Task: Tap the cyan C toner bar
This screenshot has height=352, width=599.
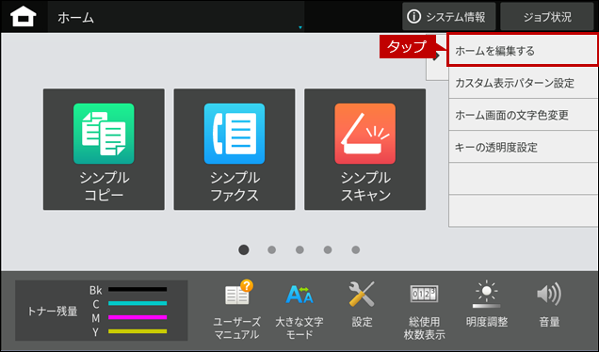Action: pyautogui.click(x=138, y=303)
